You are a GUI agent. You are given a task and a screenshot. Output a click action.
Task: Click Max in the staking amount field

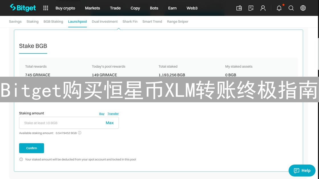point(110,123)
